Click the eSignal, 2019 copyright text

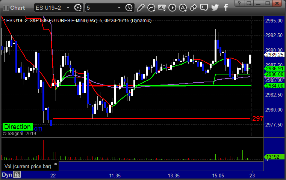click(19, 134)
